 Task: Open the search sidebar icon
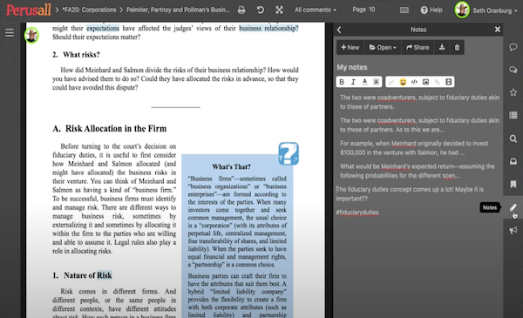(513, 139)
